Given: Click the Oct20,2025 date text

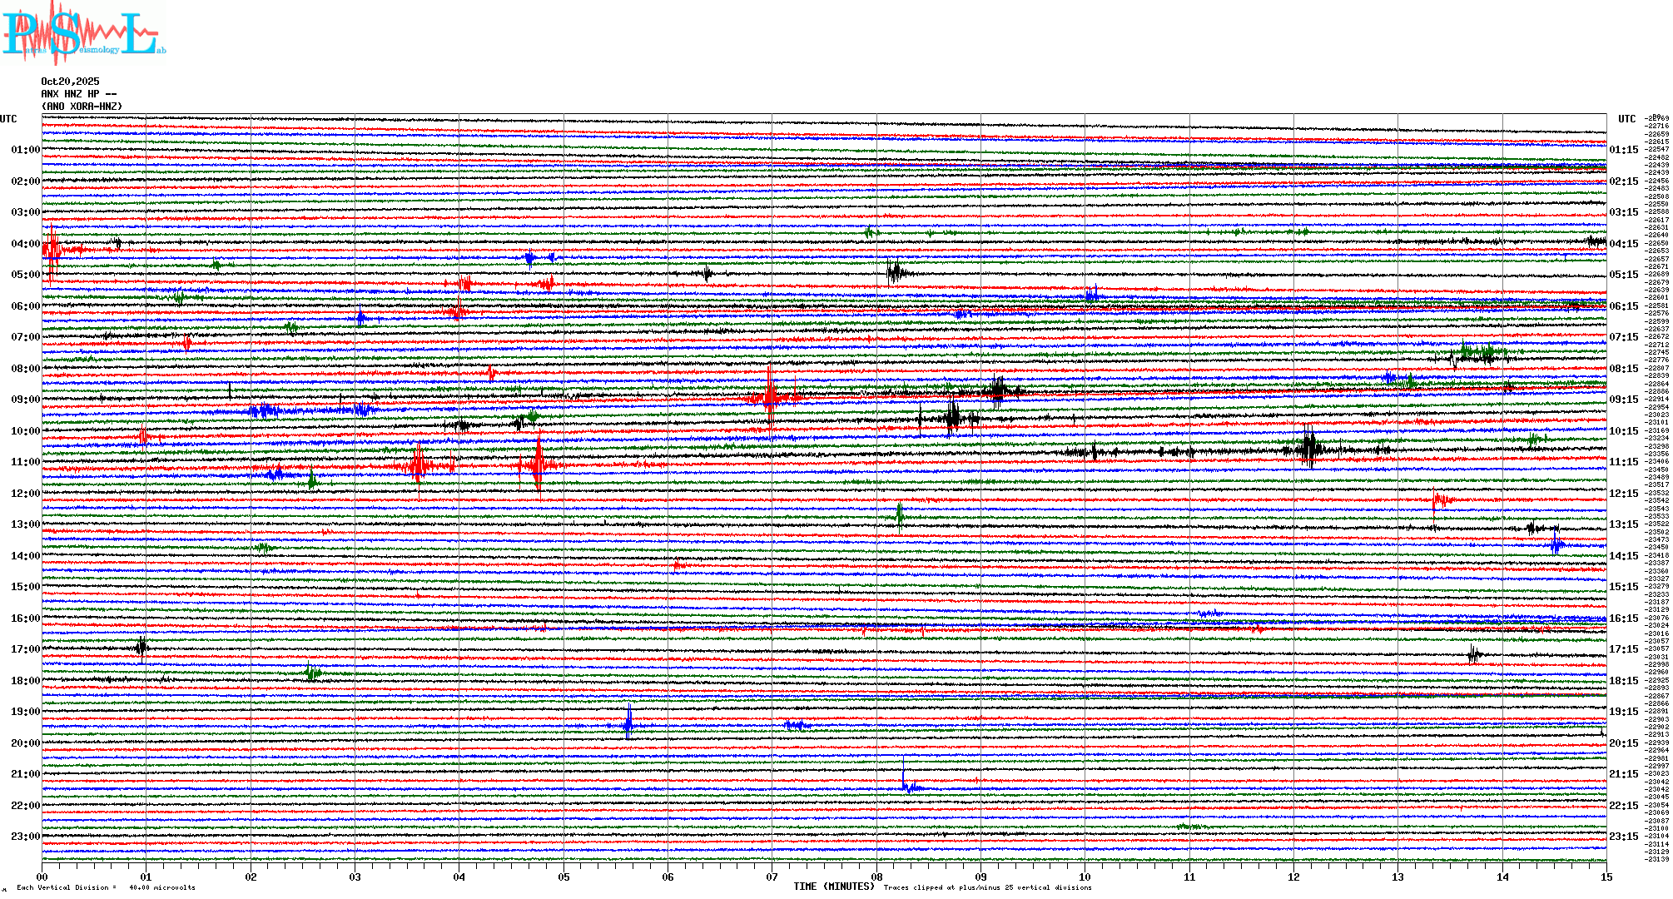Looking at the screenshot, I should pos(70,82).
